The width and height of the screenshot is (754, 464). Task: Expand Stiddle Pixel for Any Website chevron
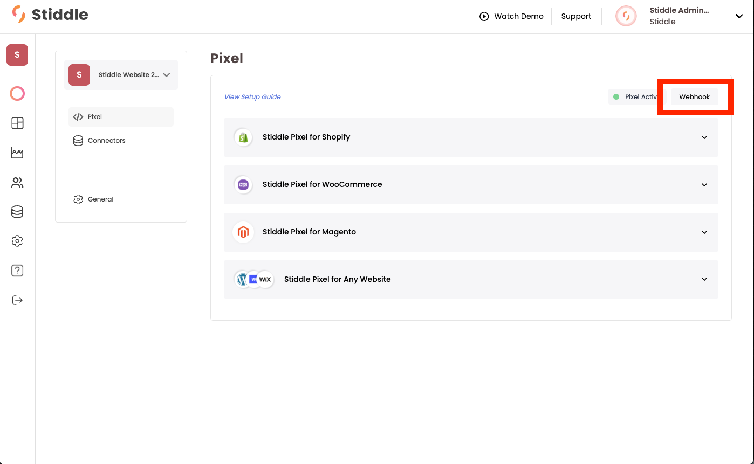point(704,279)
